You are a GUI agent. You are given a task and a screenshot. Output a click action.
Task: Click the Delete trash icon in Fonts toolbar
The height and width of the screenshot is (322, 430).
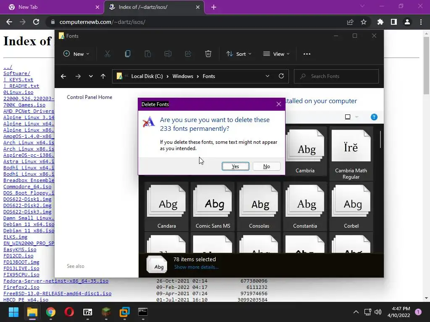click(208, 54)
